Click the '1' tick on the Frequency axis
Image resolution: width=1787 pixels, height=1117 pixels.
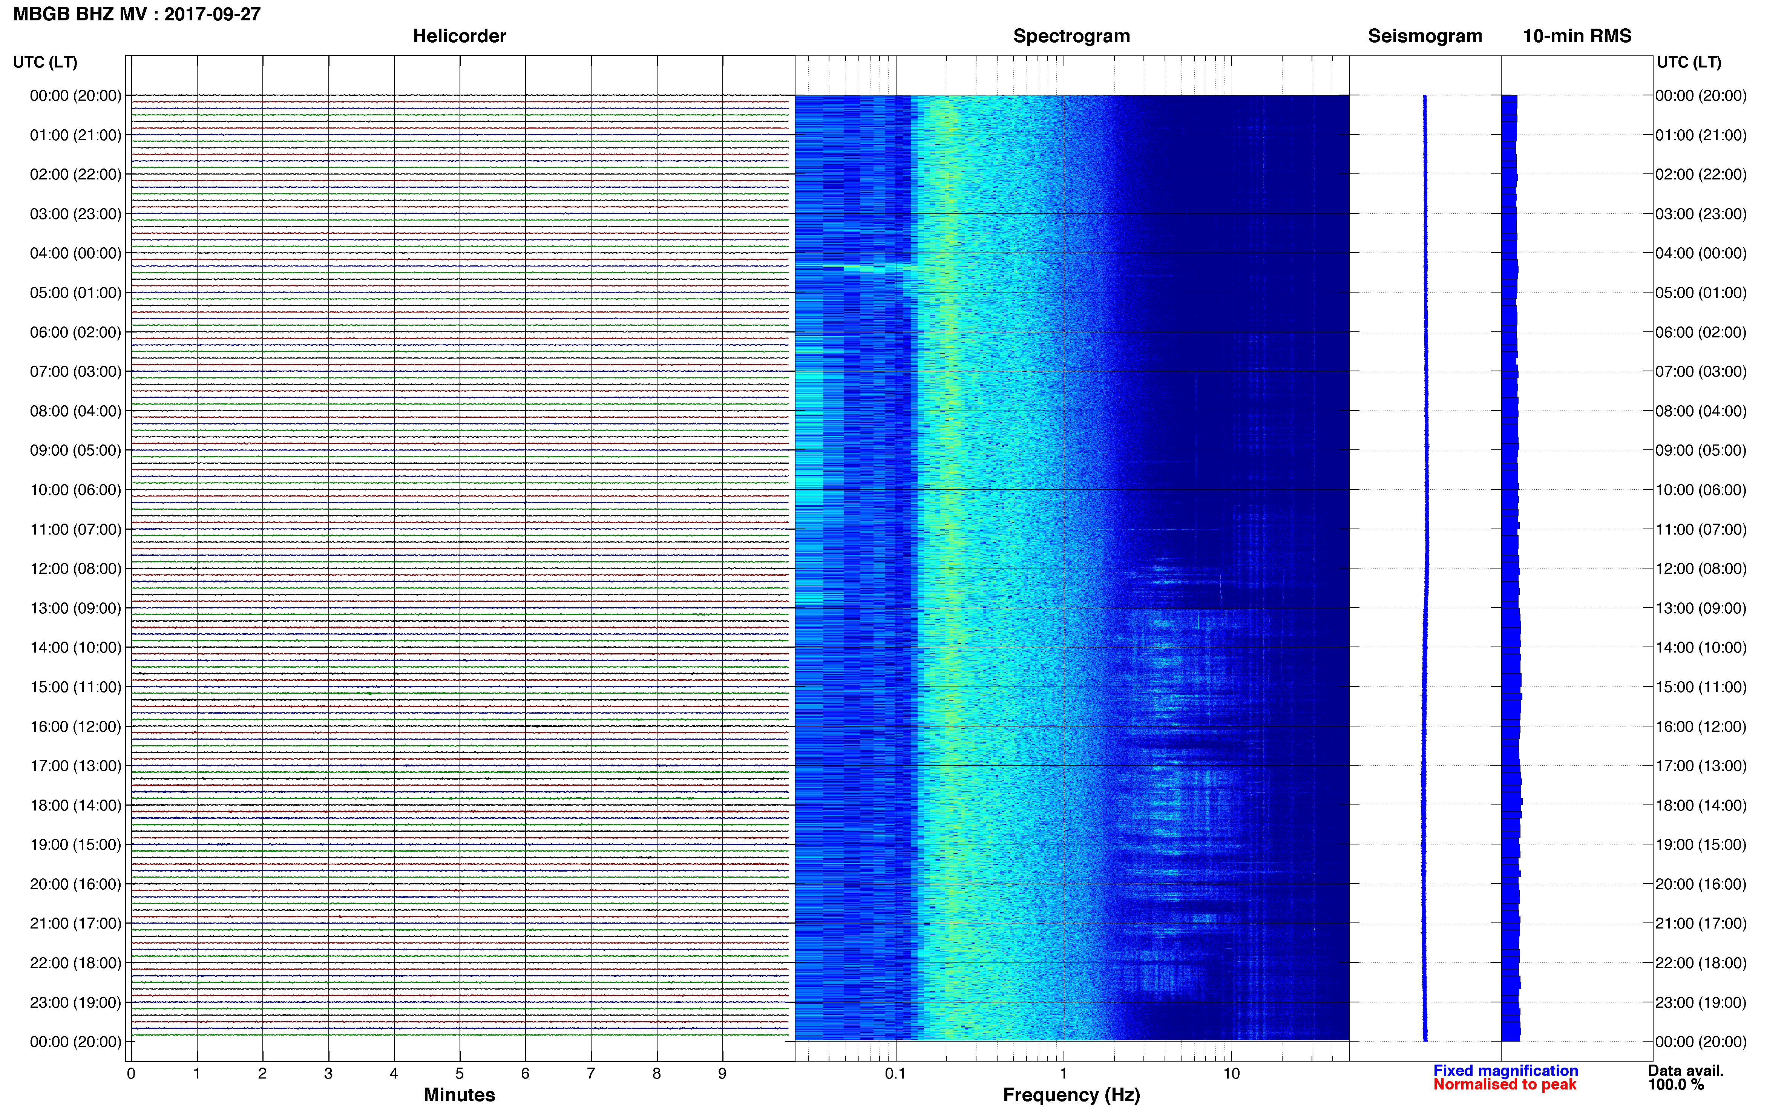1064,1073
